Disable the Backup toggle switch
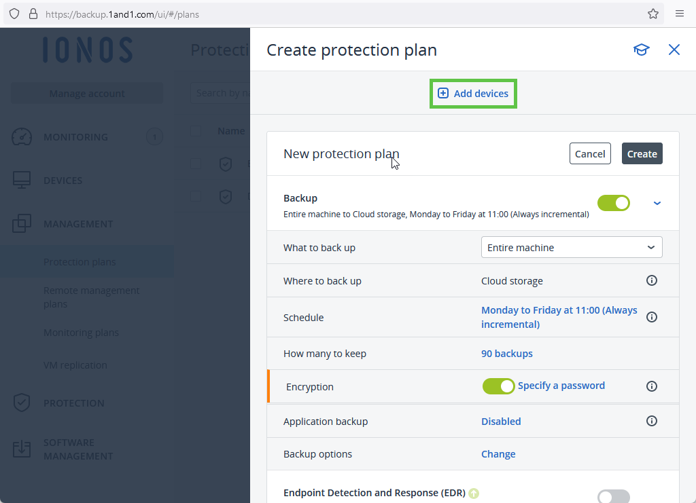 (613, 203)
